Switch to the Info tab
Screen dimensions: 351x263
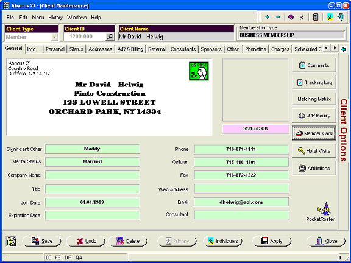click(x=34, y=49)
